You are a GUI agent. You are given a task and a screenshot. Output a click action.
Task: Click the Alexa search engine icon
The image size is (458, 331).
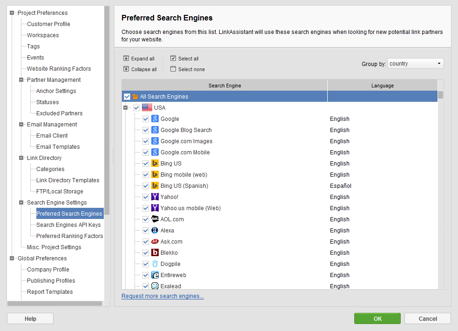click(x=155, y=231)
